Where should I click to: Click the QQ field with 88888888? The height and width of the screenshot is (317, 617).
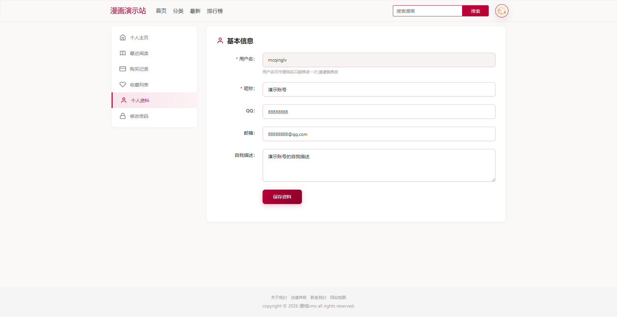379,112
